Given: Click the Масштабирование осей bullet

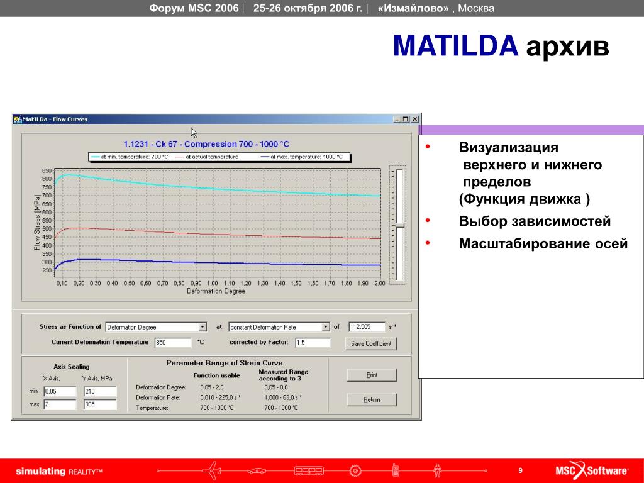Looking at the screenshot, I should [x=543, y=243].
